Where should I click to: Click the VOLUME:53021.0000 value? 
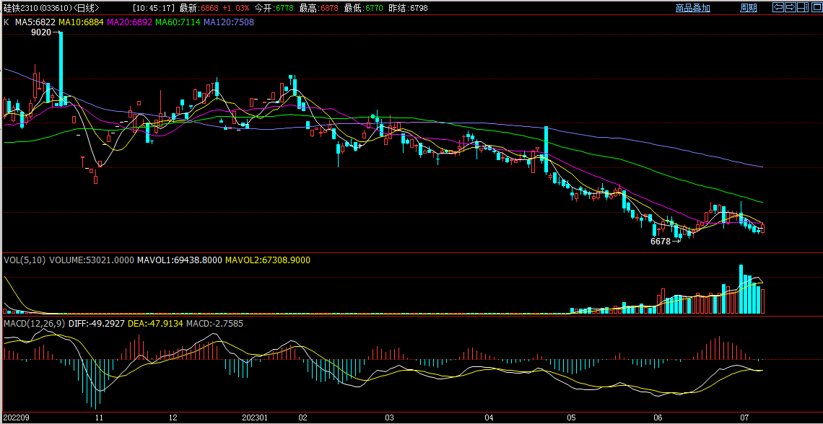coord(92,260)
